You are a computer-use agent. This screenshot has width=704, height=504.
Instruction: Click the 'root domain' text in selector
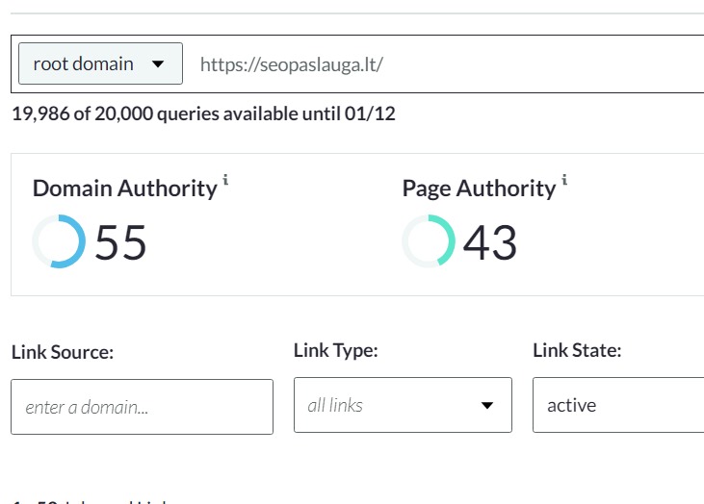[83, 64]
